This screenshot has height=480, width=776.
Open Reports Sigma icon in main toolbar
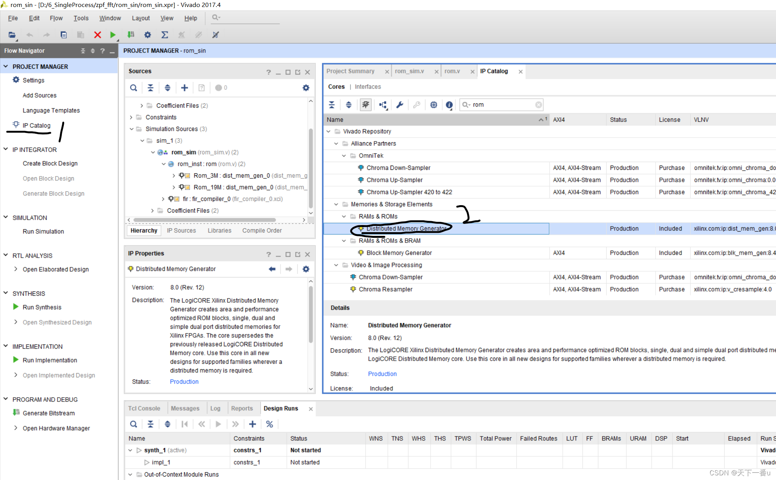click(x=165, y=35)
